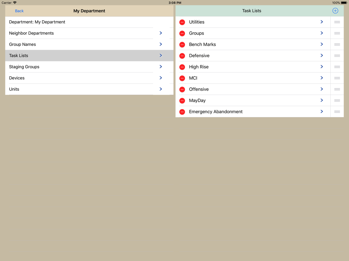Image resolution: width=349 pixels, height=261 pixels.
Task: Open Neighbor Departments via its chevron
Action: click(161, 33)
